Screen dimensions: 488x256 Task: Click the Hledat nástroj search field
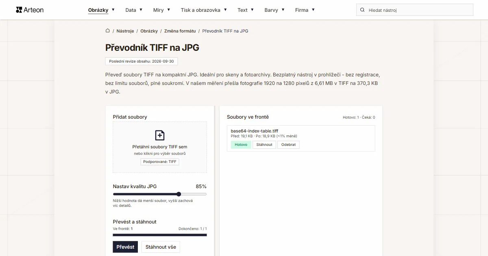[415, 10]
